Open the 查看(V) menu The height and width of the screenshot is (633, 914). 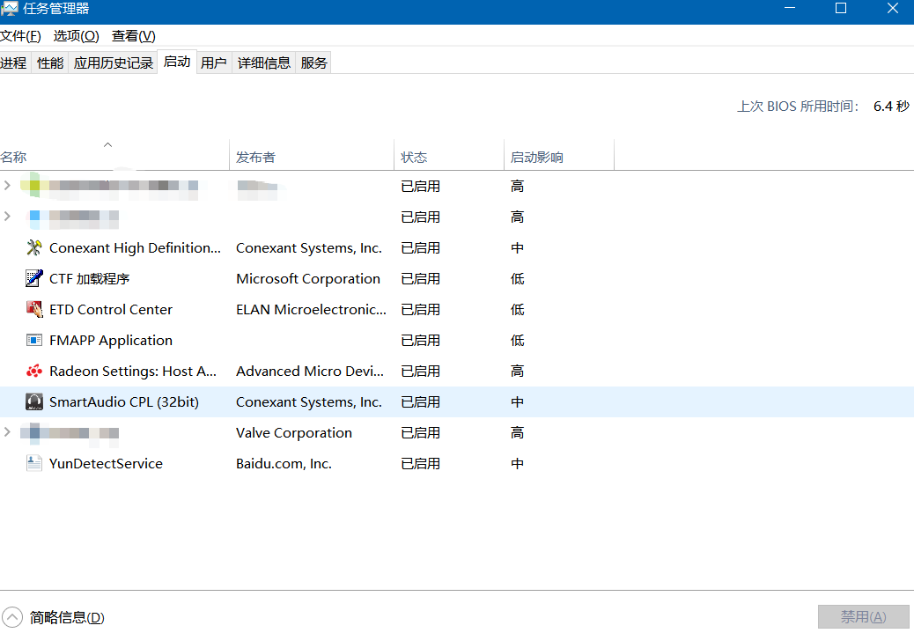coord(133,36)
